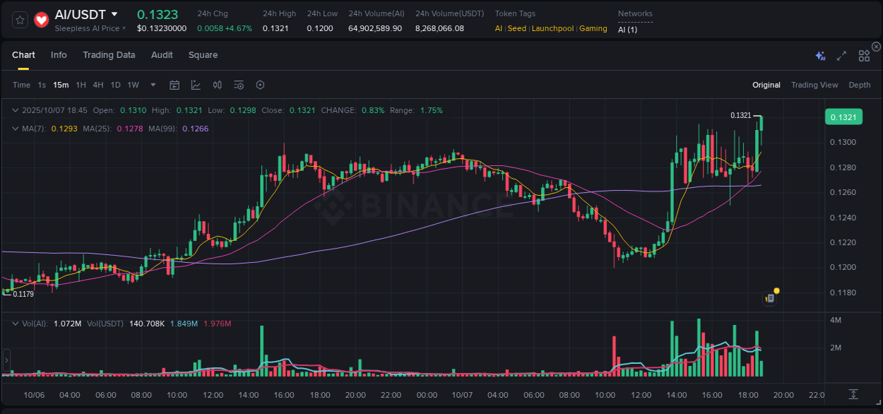The height and width of the screenshot is (414, 883).
Task: Toggle the heart favorite icon beside Sleepless AI
Action: (x=41, y=20)
